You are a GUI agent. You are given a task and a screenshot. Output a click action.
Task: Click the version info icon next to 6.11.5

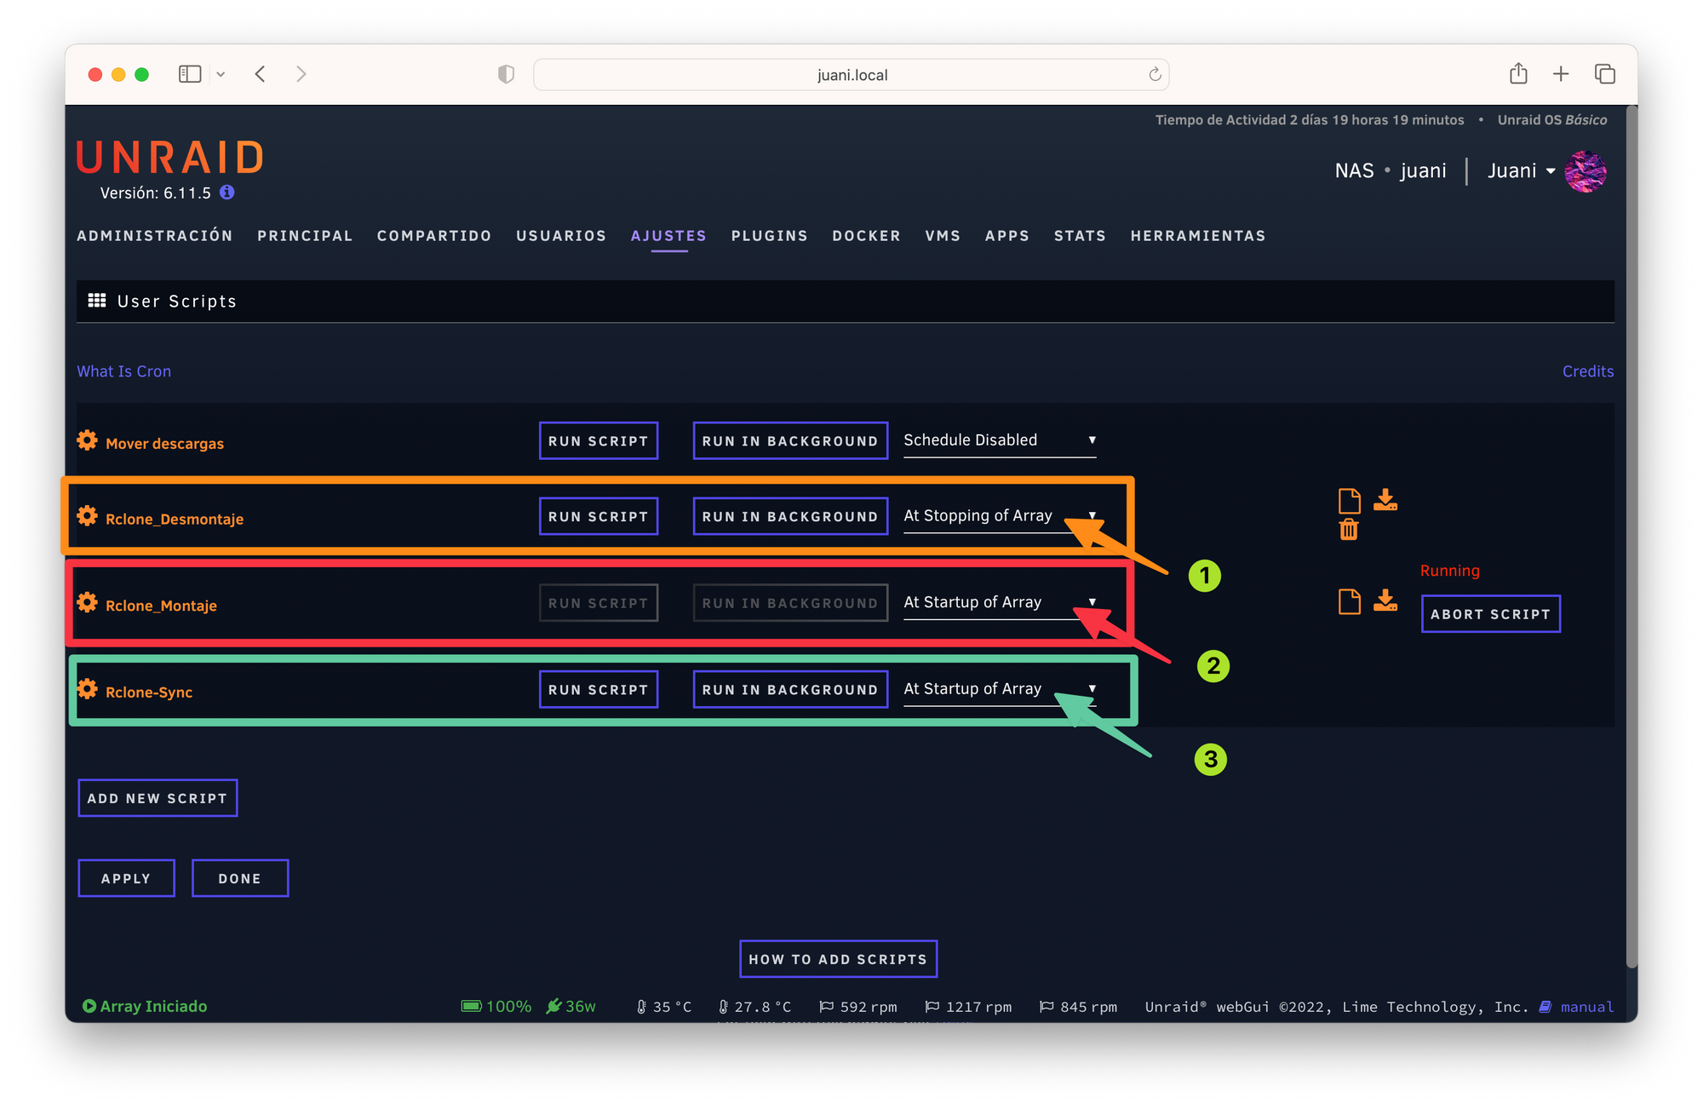(227, 192)
